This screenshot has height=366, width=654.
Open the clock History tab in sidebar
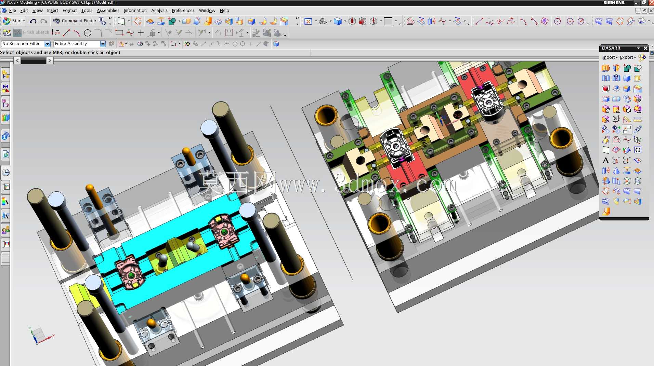5,173
